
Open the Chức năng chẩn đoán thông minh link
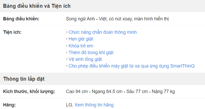103,32
